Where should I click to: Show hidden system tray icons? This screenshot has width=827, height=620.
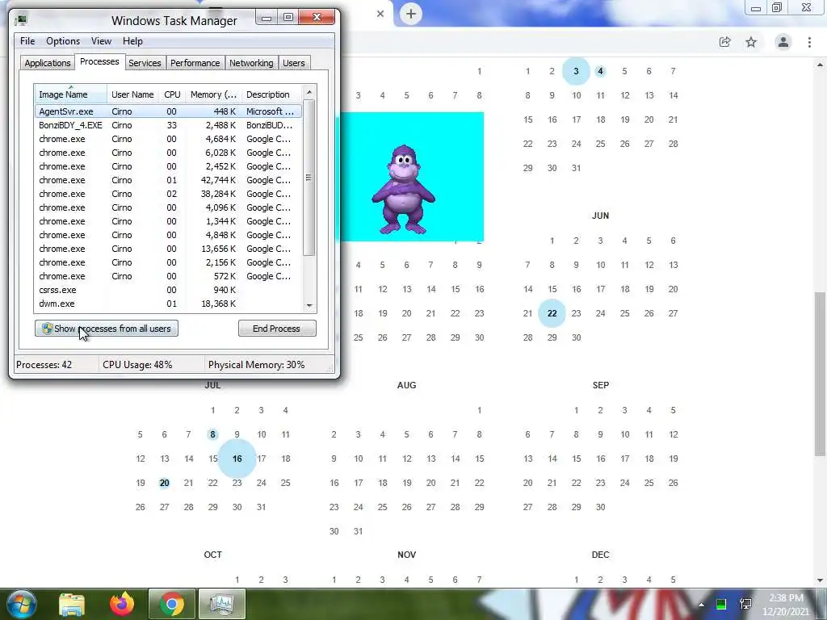(x=701, y=604)
